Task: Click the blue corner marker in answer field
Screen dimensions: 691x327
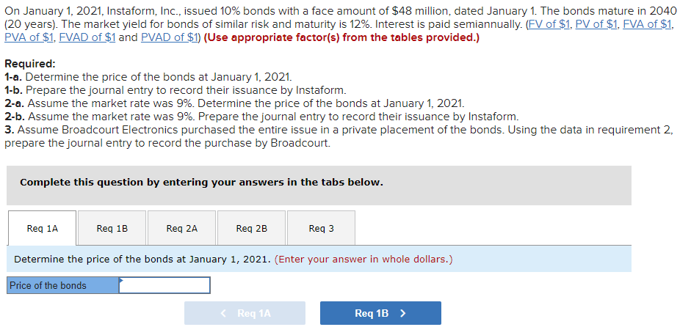Action: pos(122,279)
